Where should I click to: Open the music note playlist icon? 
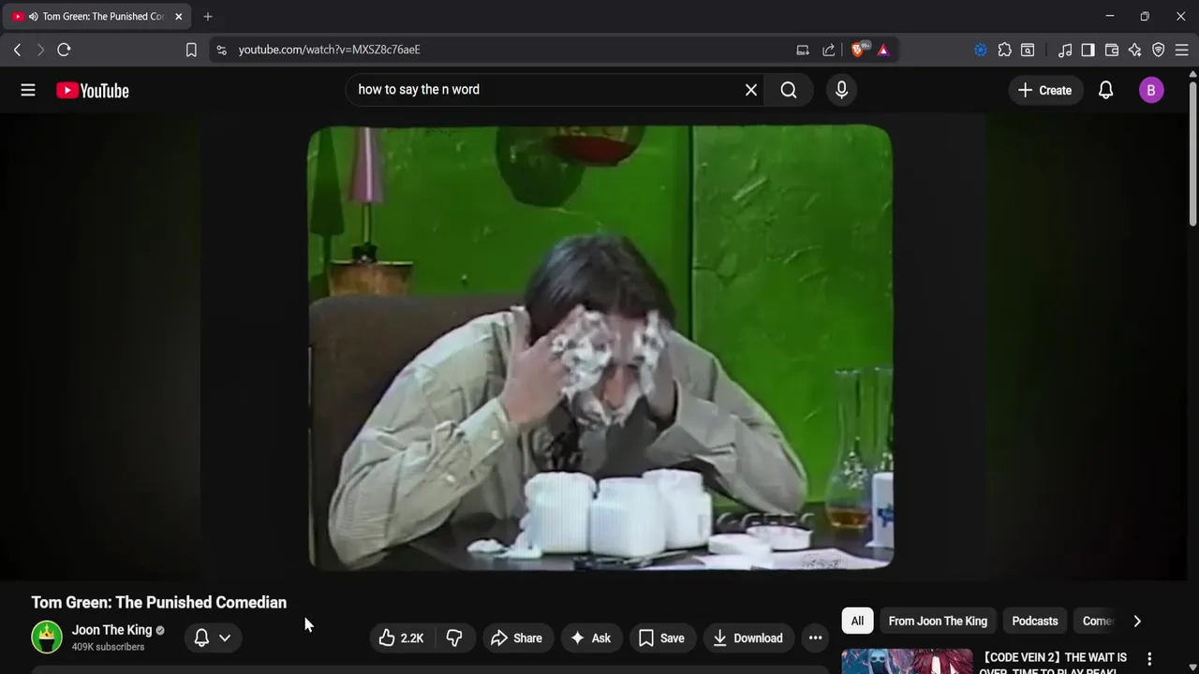(x=1065, y=50)
